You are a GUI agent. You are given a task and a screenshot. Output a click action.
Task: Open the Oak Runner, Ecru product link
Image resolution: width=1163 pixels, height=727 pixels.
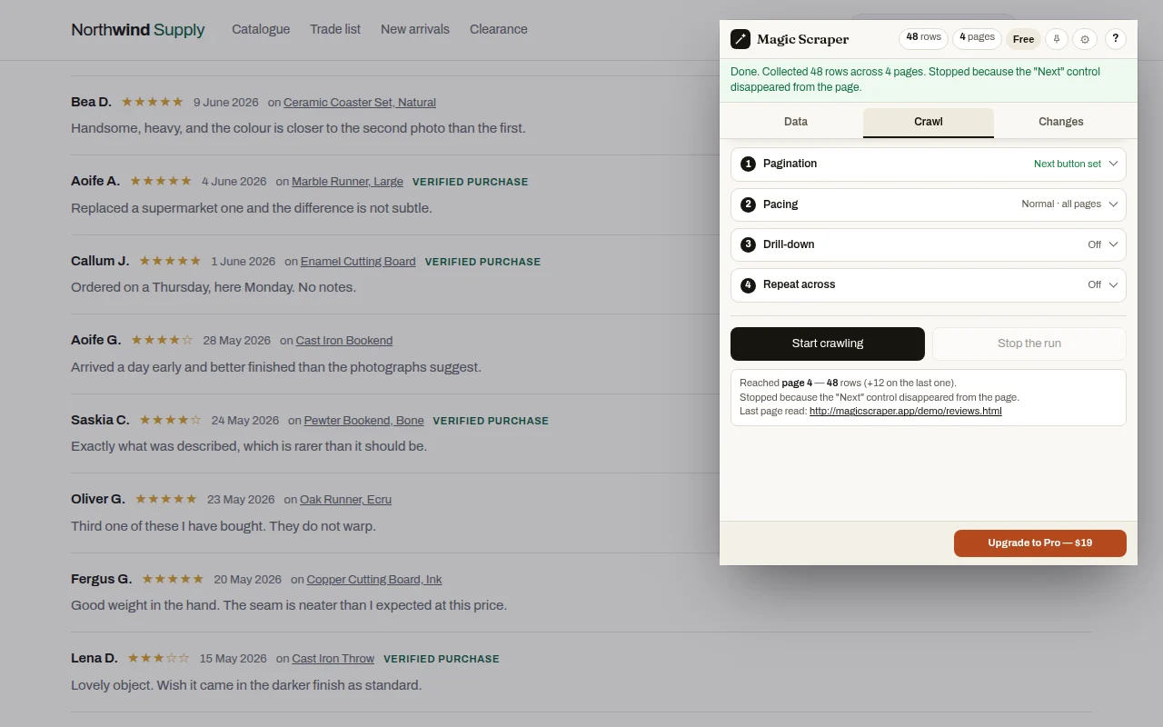[346, 500]
